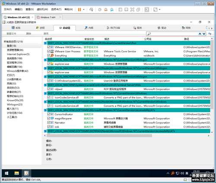Click the list's scroll down arrow
This screenshot has width=216, height=183.
click(212, 132)
